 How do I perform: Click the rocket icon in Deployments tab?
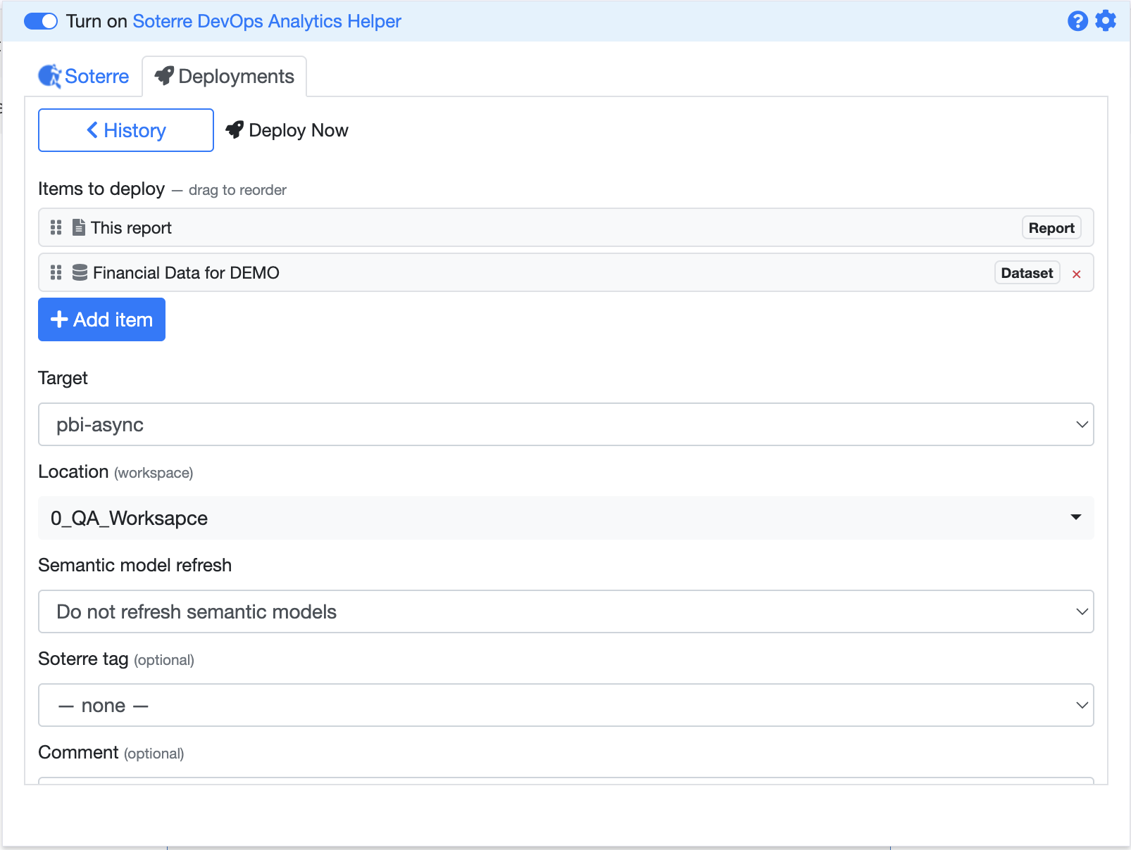pyautogui.click(x=164, y=76)
